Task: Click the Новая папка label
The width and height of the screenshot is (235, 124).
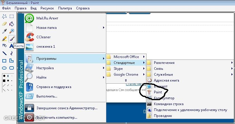Action: click(46, 28)
